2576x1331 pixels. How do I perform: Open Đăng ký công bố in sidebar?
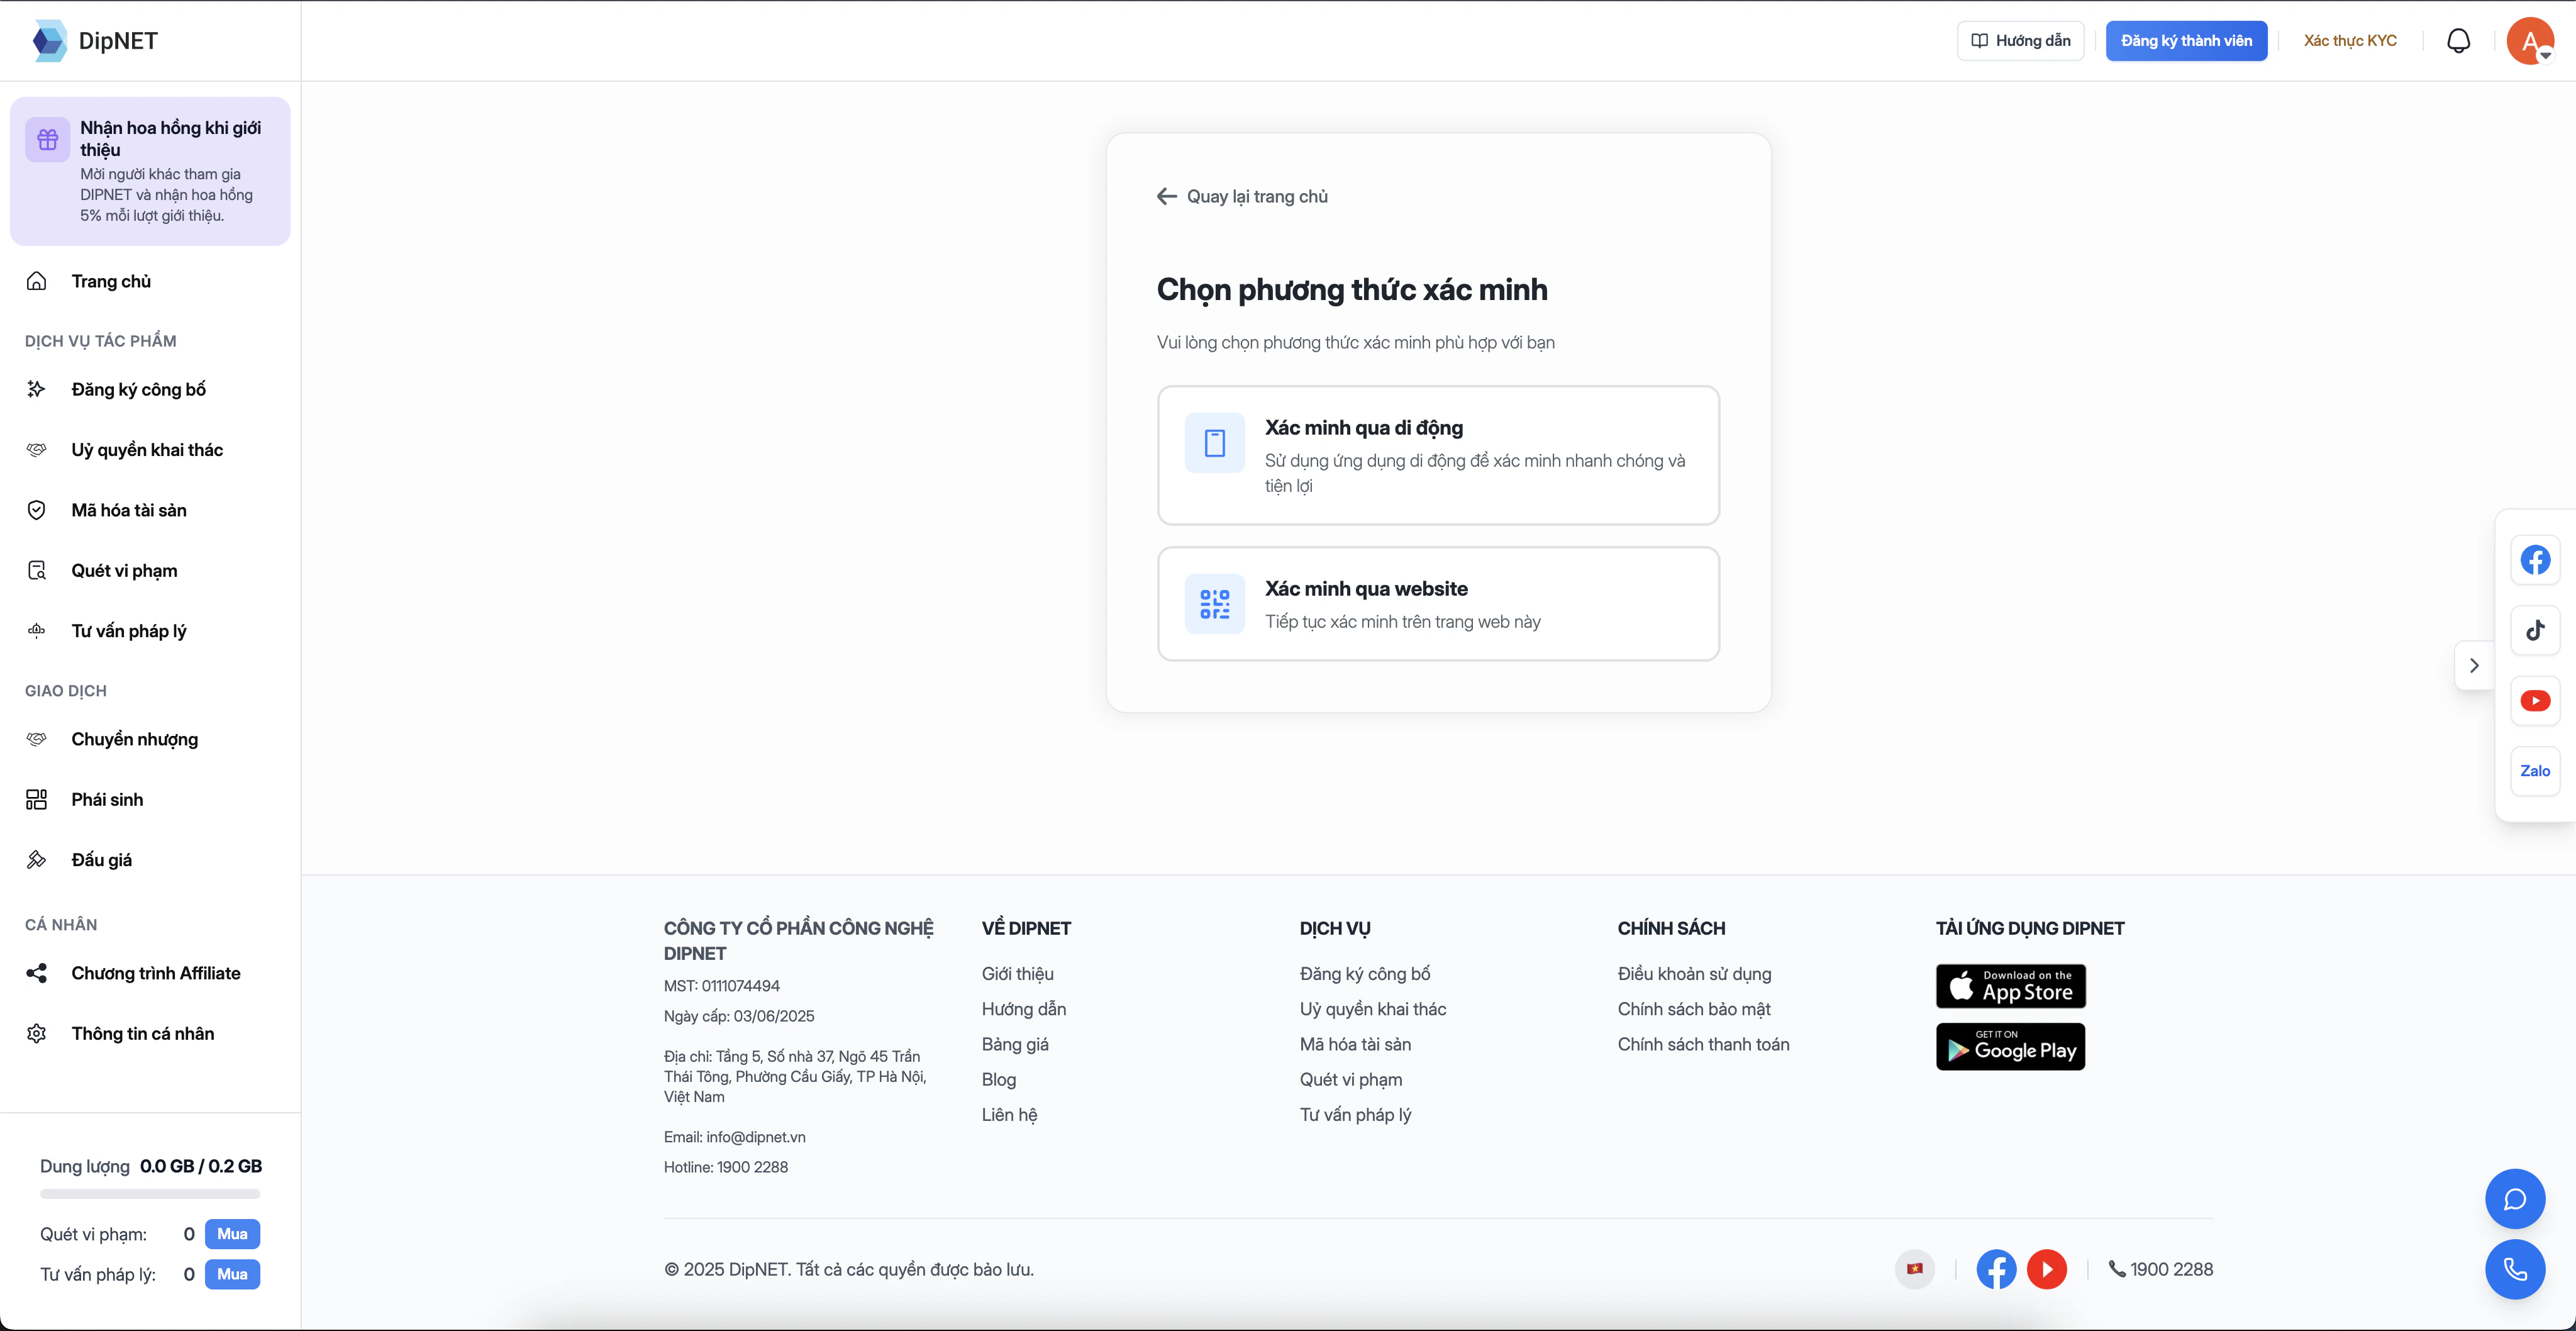point(150,389)
